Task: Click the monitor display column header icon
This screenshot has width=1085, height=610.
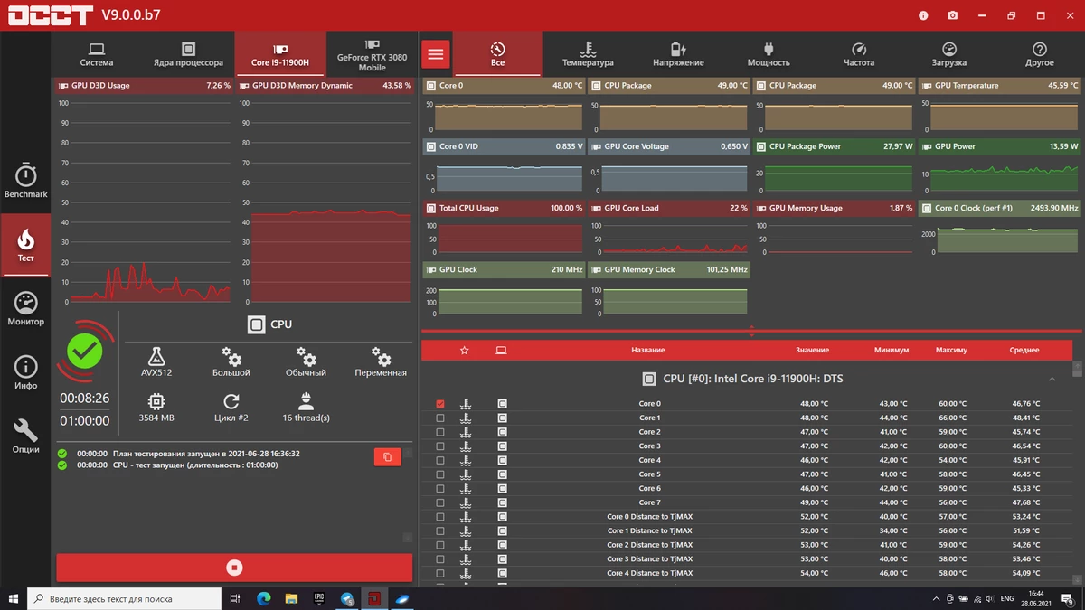Action: (502, 350)
